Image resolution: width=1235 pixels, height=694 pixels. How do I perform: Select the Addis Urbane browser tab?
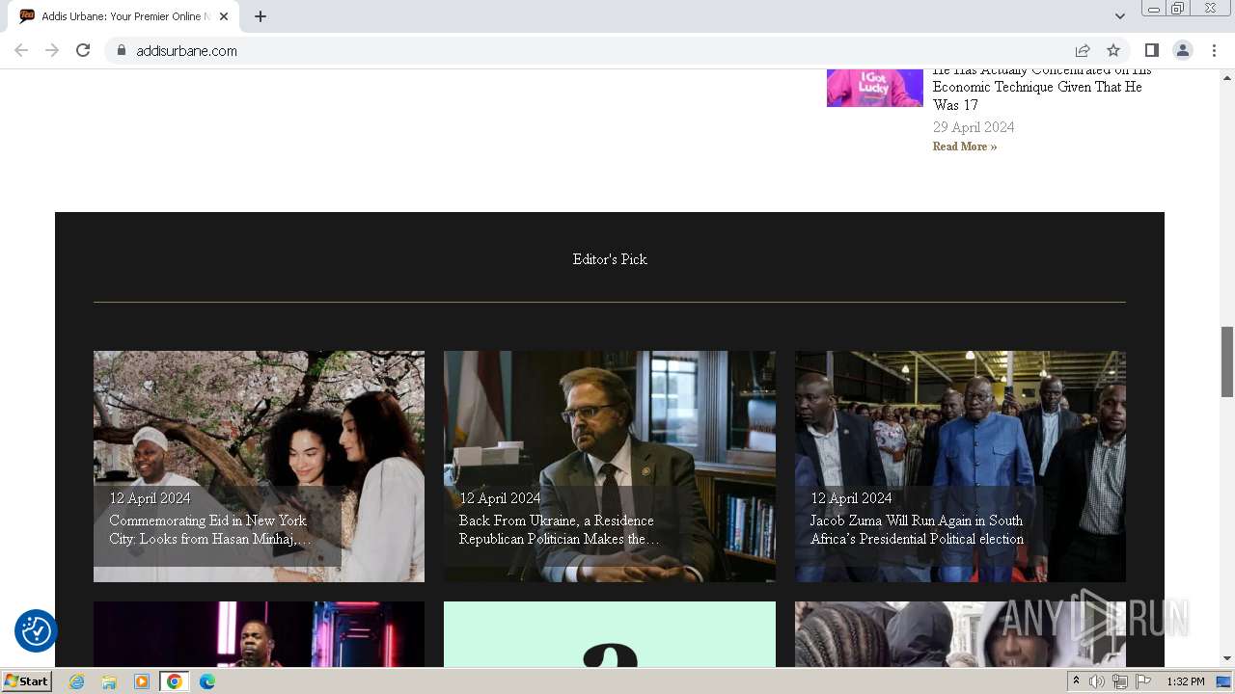click(x=123, y=16)
